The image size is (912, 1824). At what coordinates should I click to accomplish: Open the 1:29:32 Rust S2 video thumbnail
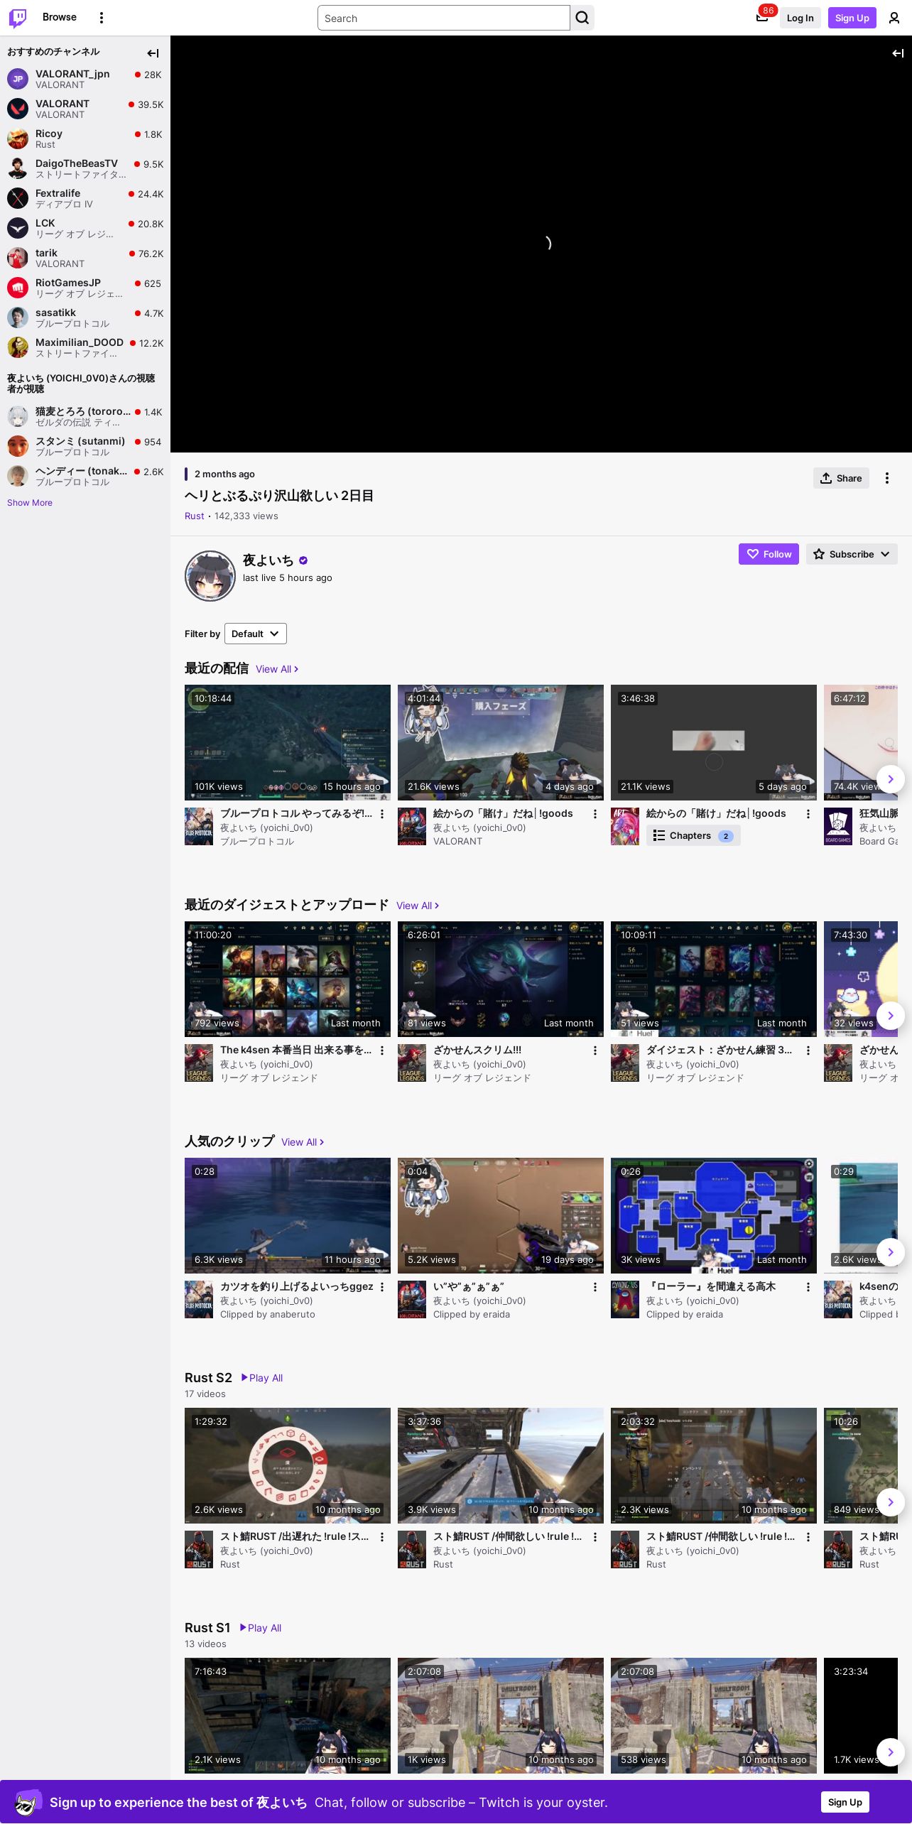pos(288,1465)
